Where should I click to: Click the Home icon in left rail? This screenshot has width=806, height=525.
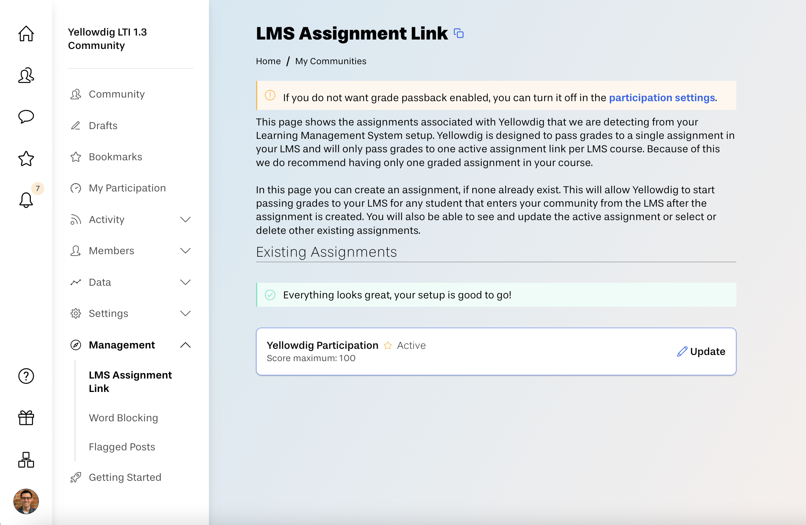[26, 34]
